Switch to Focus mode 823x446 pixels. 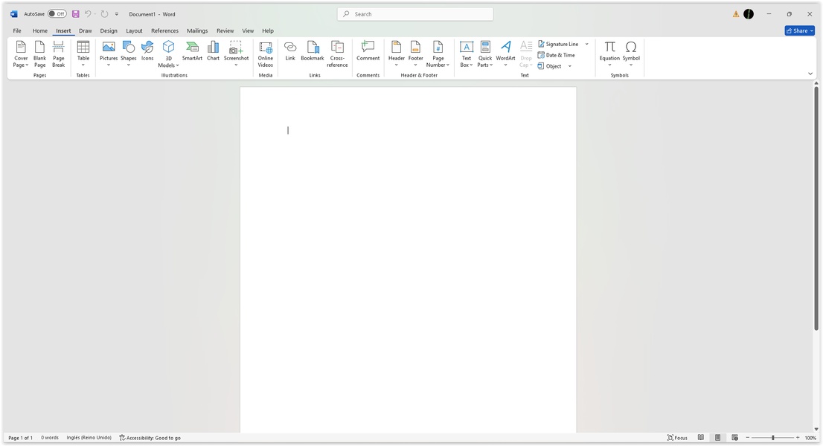click(677, 438)
